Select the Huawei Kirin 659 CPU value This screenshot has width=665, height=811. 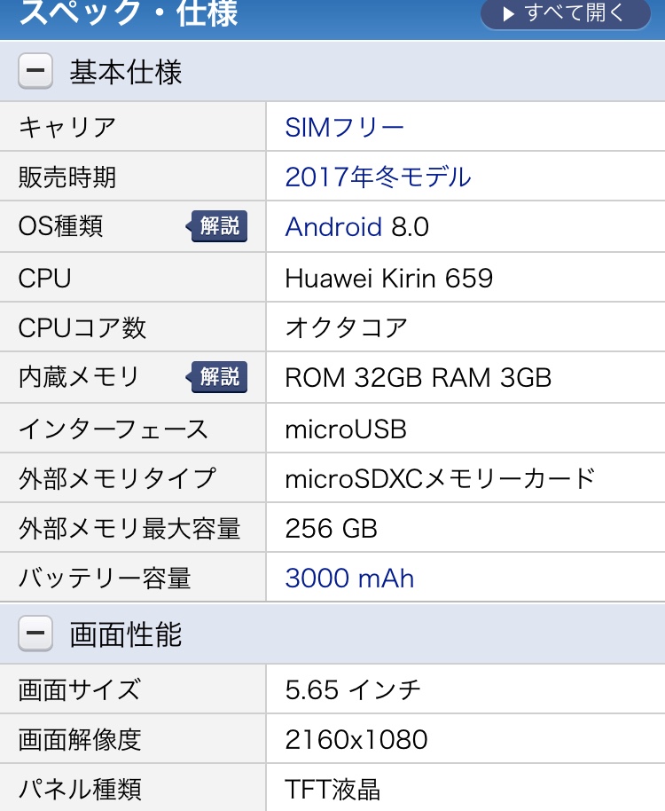point(388,279)
